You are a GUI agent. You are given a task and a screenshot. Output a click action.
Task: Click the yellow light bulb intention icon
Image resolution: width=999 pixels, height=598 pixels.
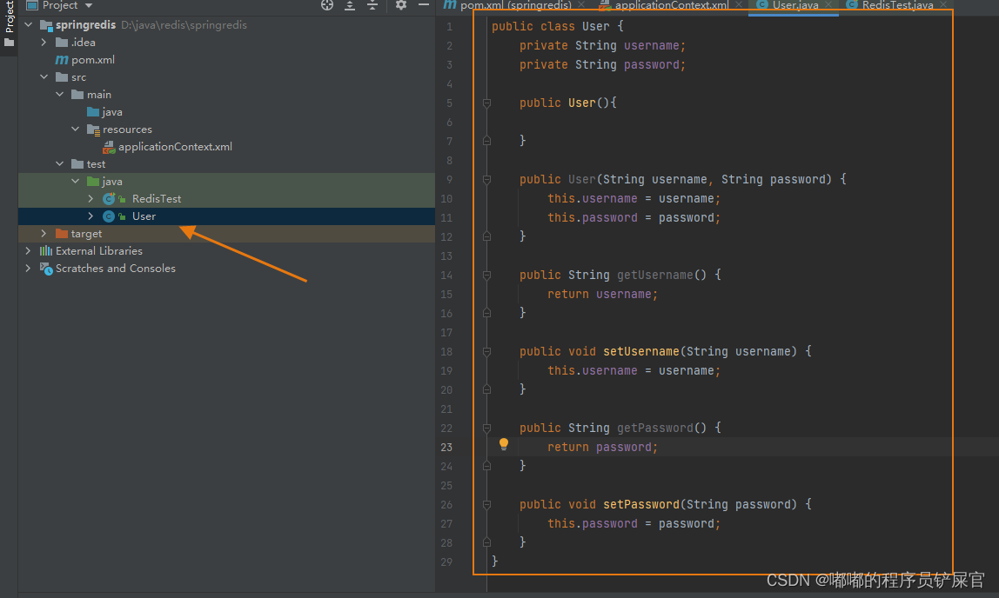pos(503,444)
